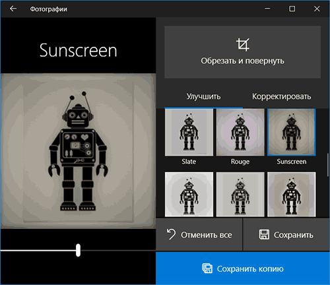
Task: Select the Sunscreen filter thumbnail
Action: pyautogui.click(x=292, y=133)
